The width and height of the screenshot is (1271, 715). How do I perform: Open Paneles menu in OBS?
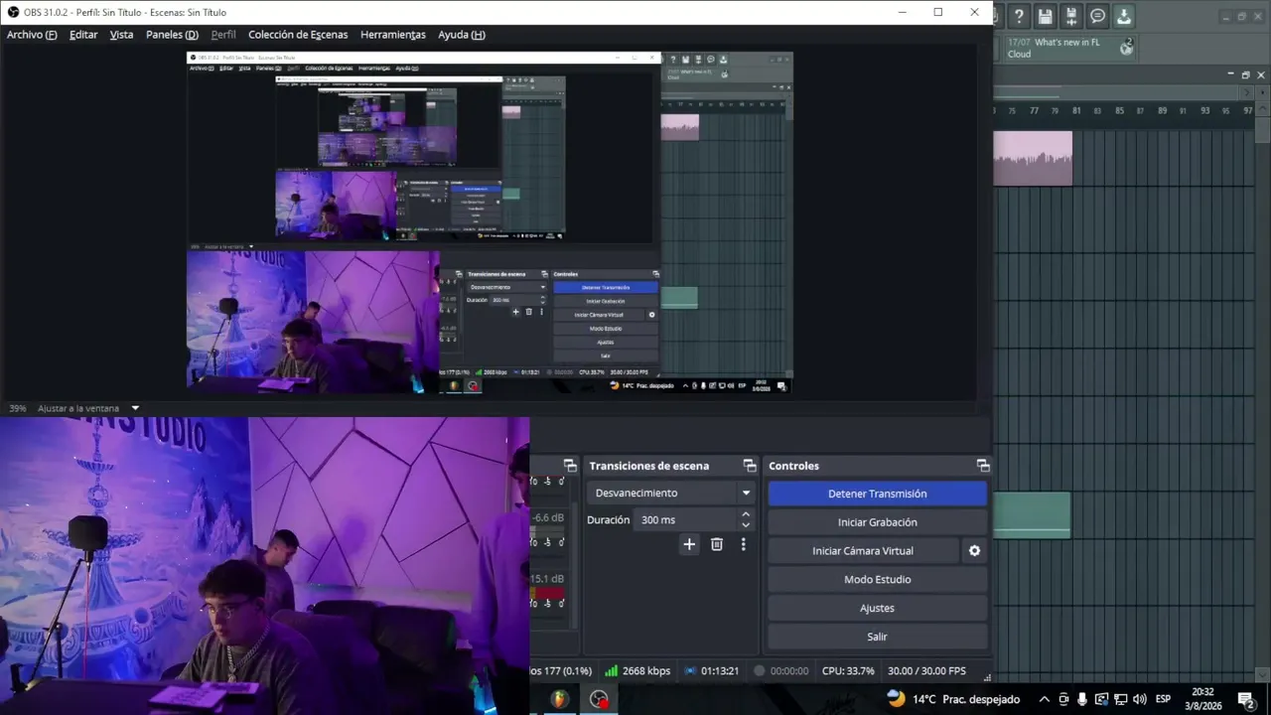(x=172, y=35)
